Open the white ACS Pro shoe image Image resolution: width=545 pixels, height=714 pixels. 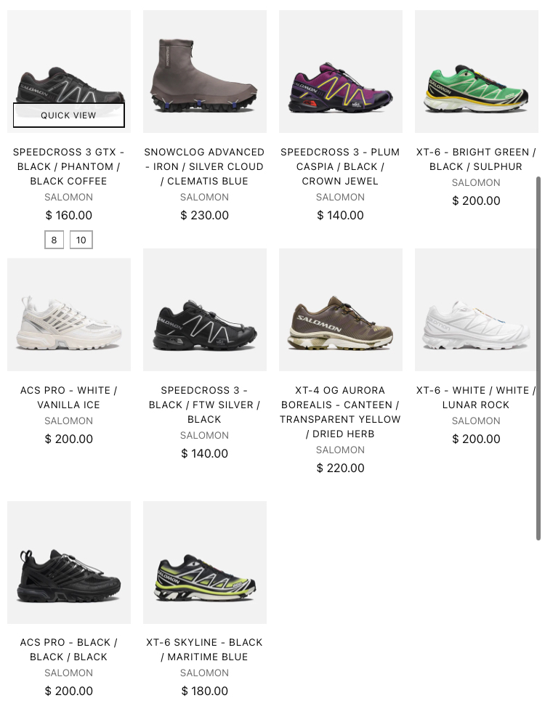click(x=69, y=315)
